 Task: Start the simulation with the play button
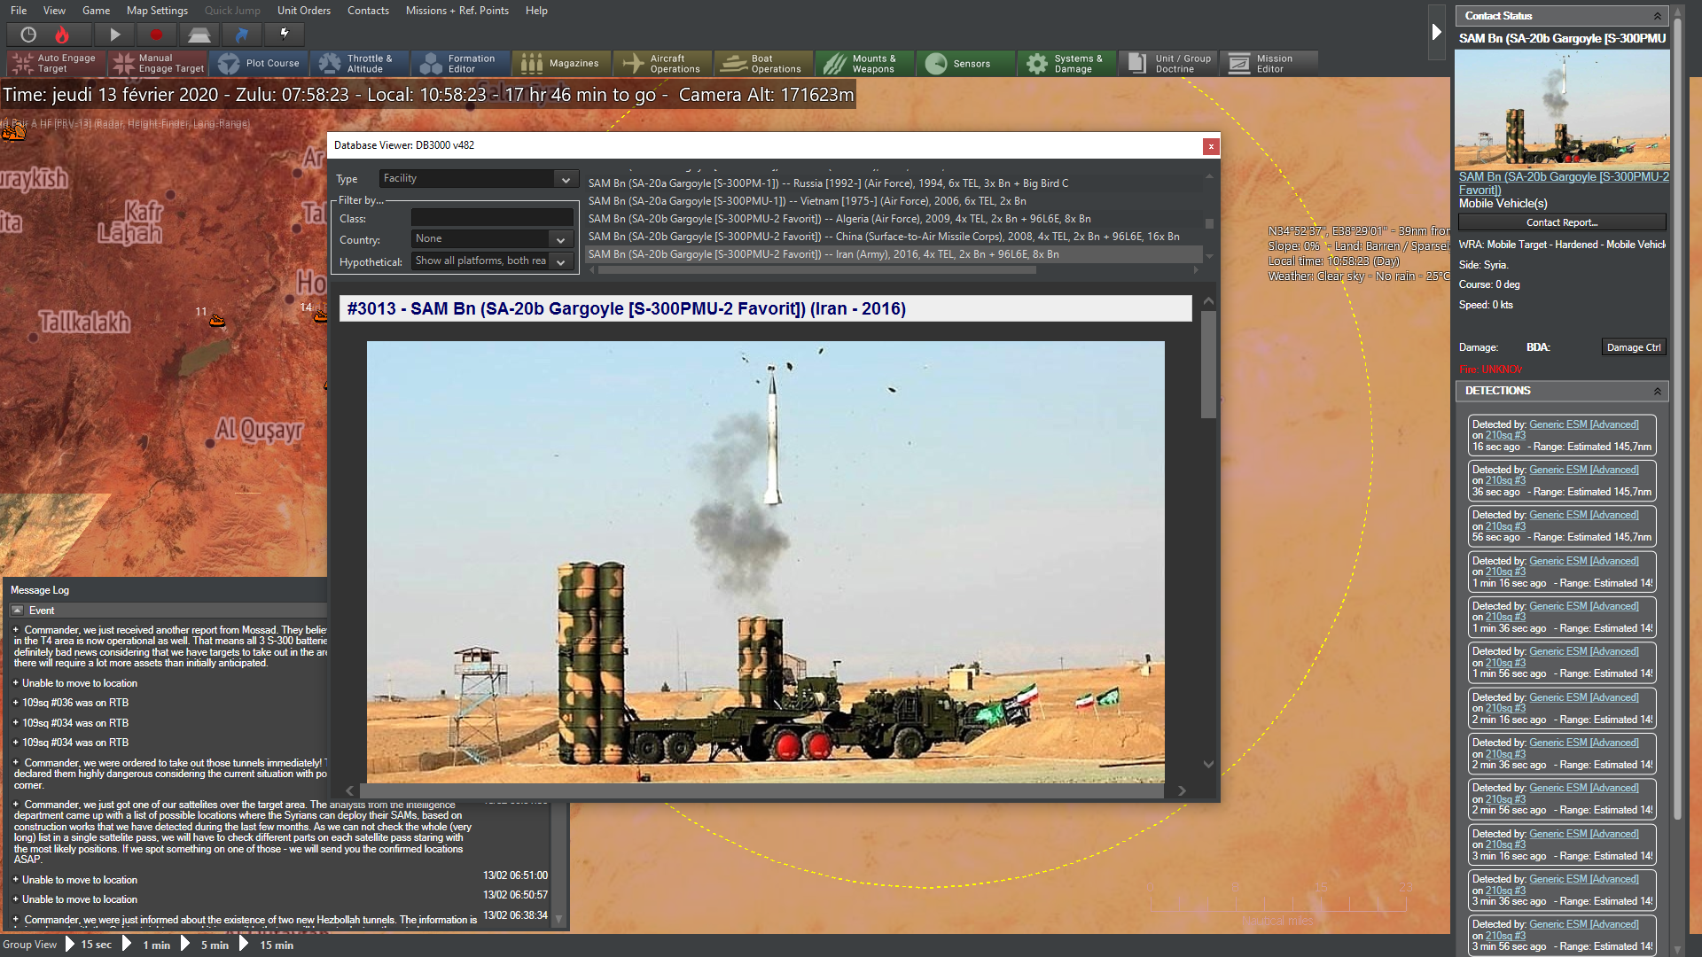114,35
